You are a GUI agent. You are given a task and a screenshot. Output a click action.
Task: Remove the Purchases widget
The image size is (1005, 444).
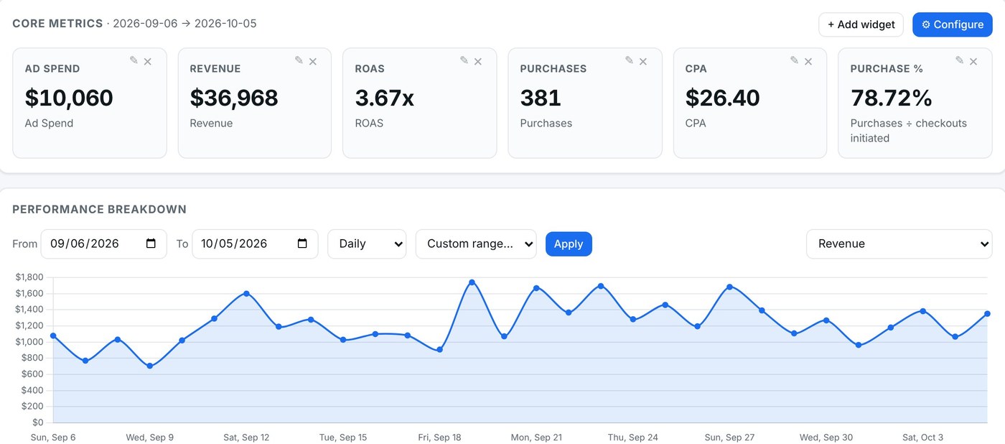643,61
